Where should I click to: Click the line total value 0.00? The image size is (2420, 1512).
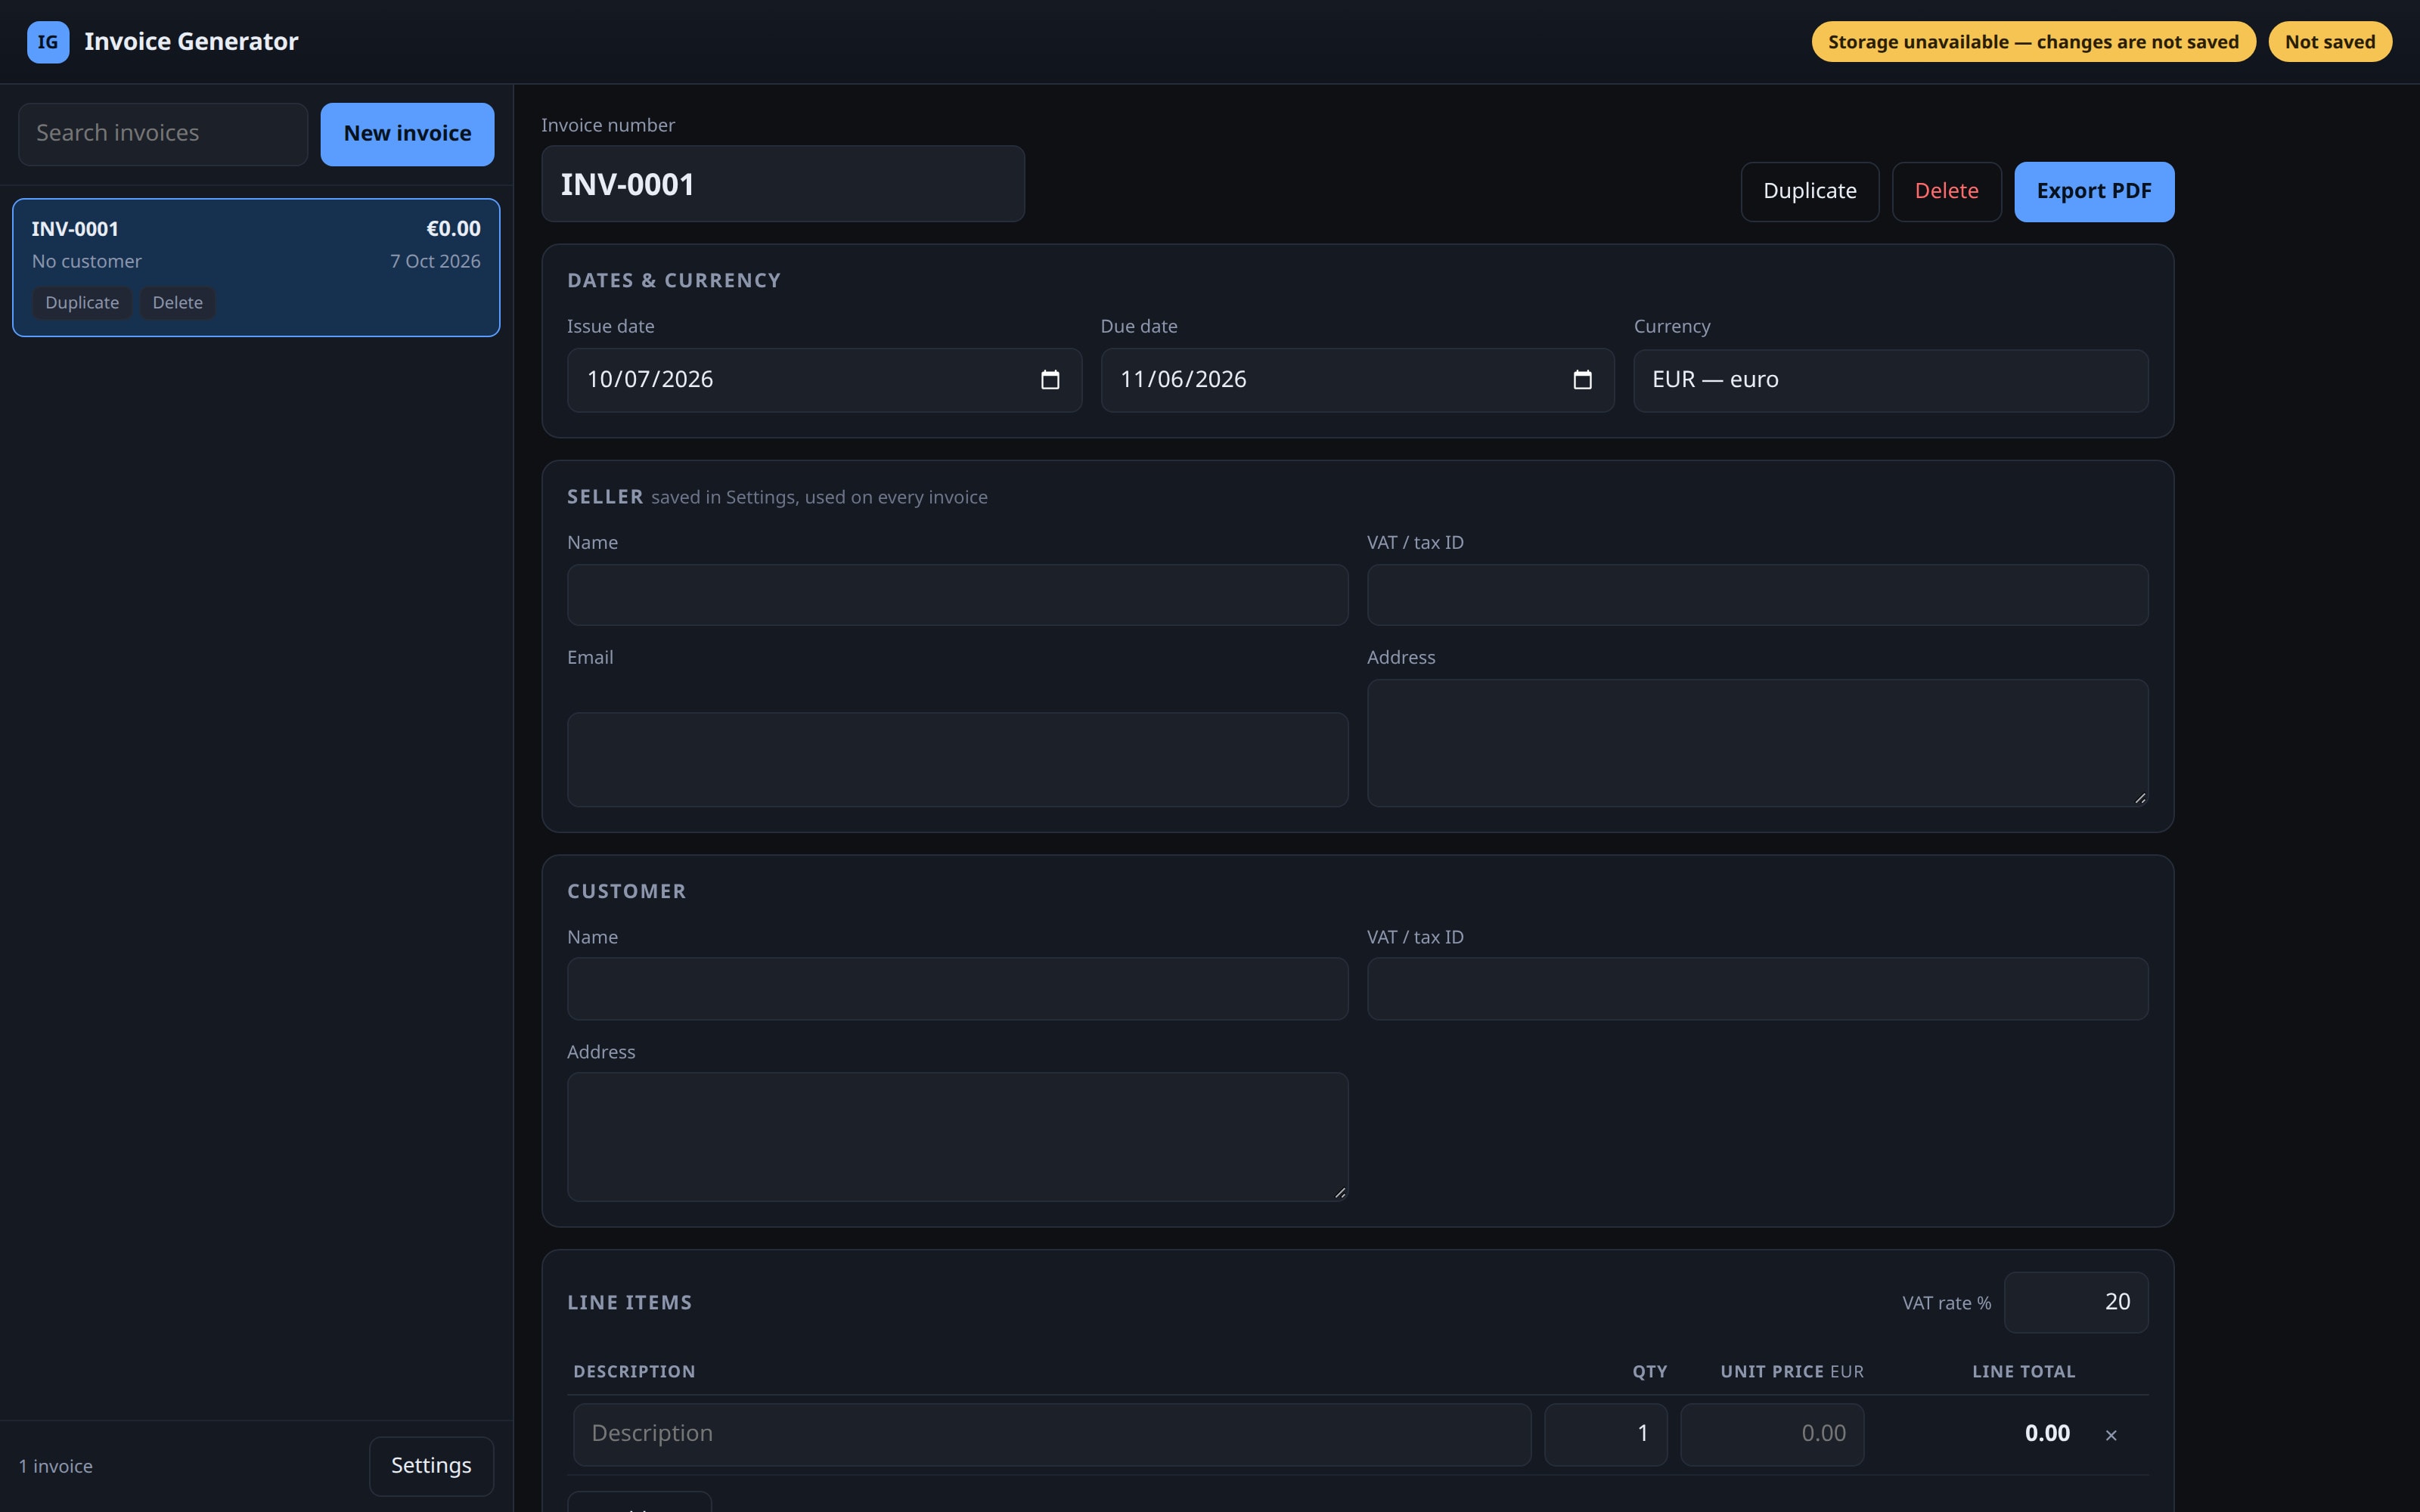point(2047,1434)
